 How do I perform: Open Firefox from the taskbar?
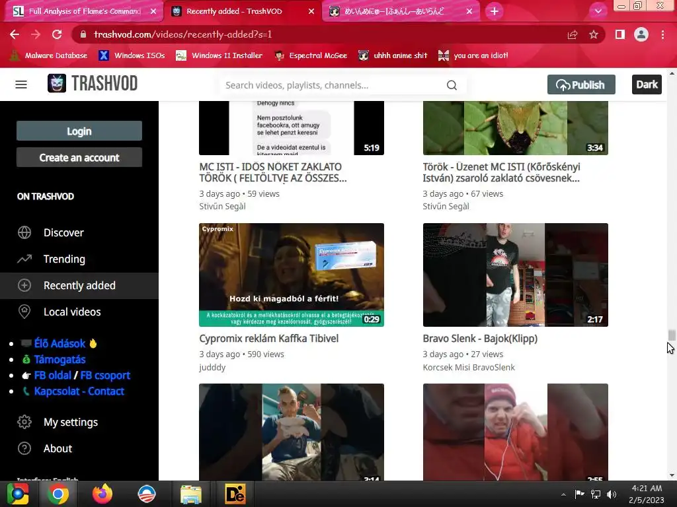click(102, 494)
